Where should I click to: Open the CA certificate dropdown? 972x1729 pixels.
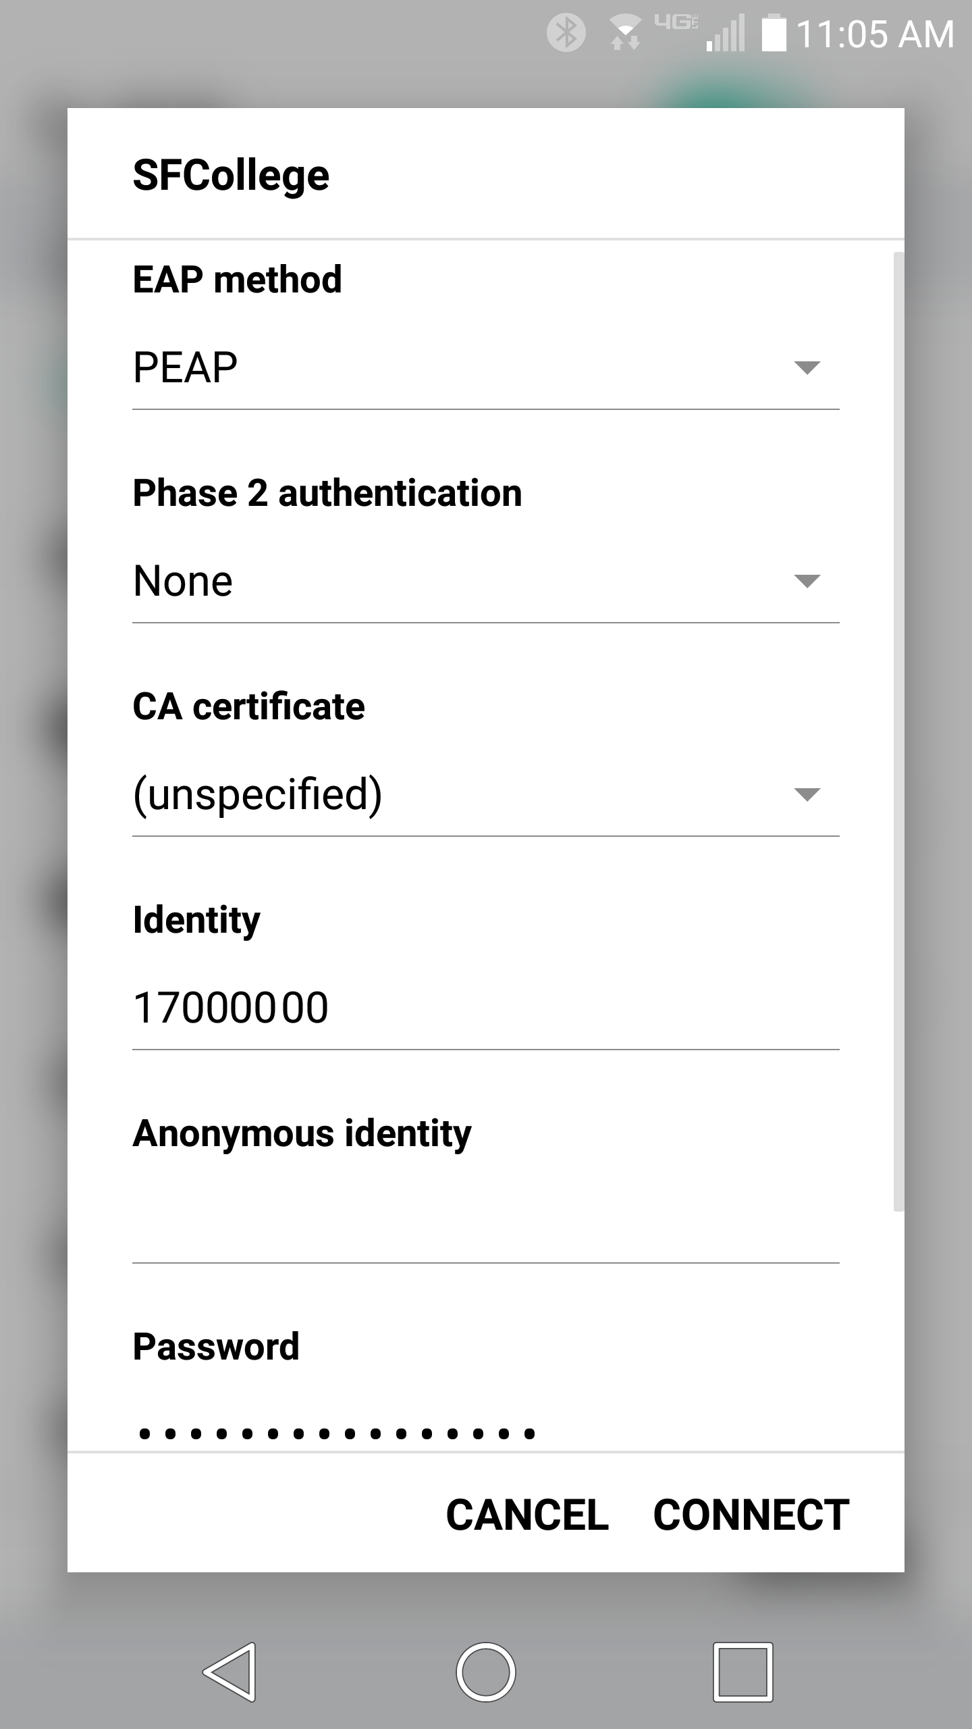point(485,794)
